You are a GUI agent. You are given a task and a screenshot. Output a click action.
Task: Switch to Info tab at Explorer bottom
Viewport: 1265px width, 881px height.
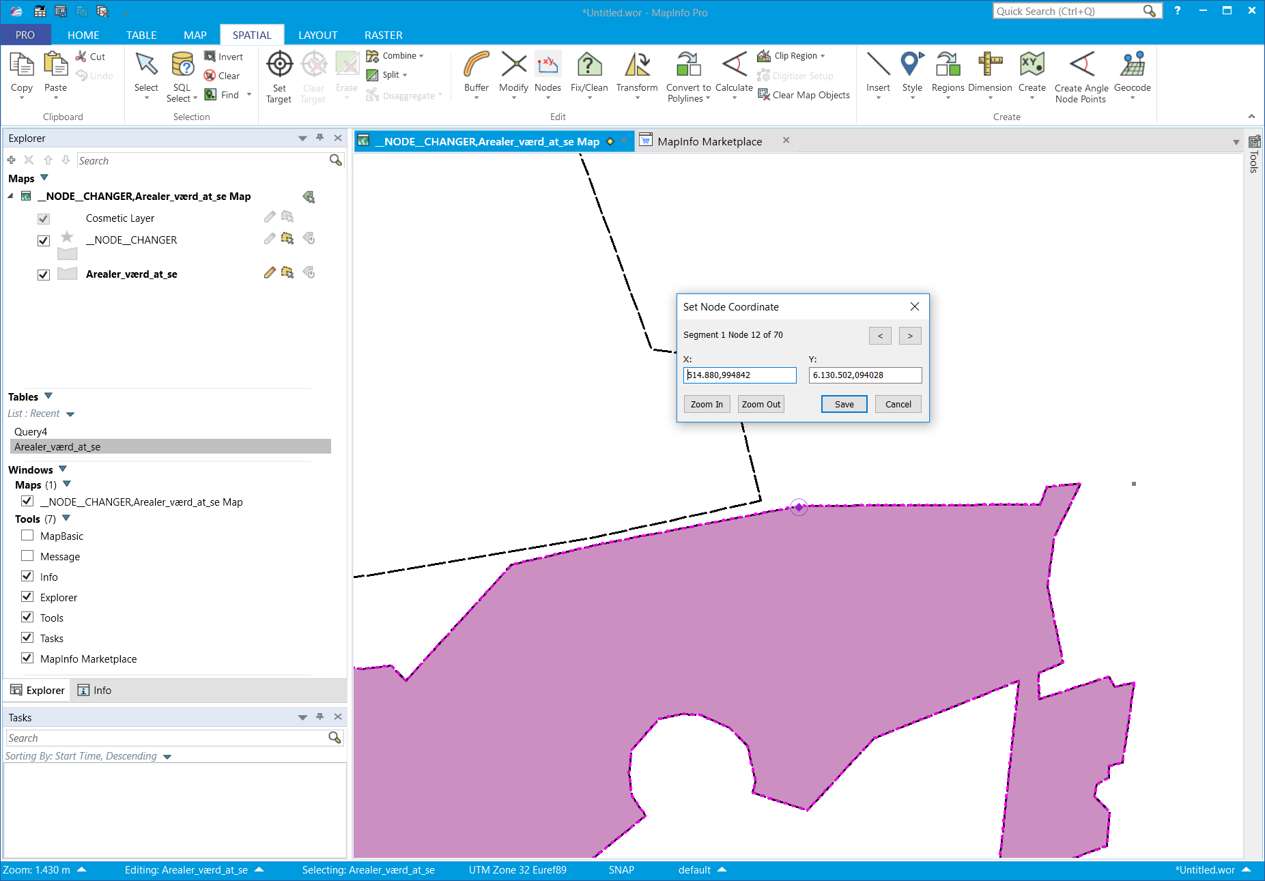click(x=95, y=691)
